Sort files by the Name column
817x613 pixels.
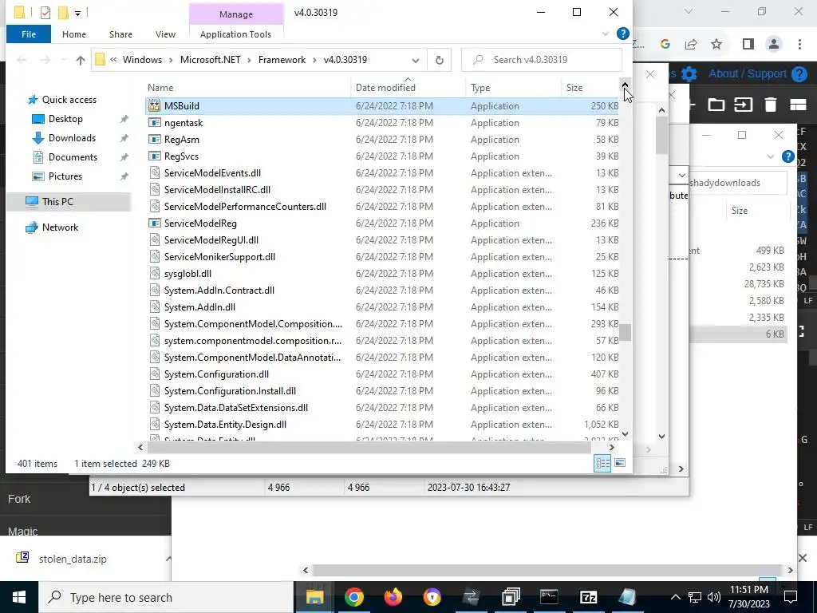(x=247, y=88)
